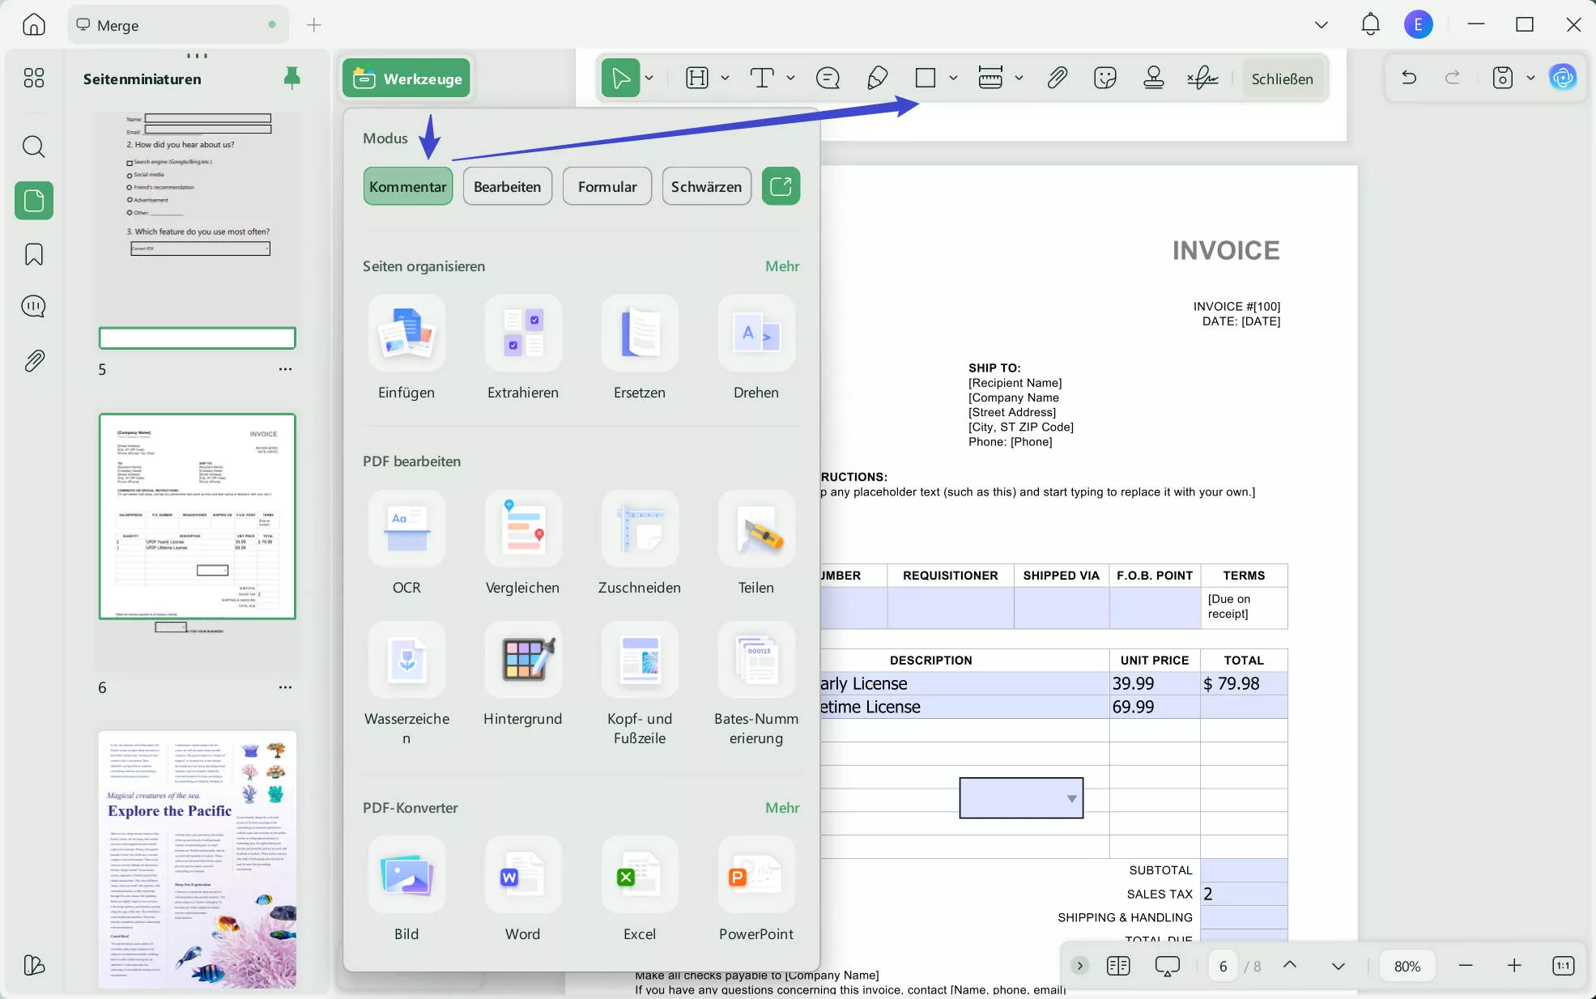Toggle the pin for Seitenminiaturen panel
Viewport: 1596px width, 999px height.
(292, 78)
